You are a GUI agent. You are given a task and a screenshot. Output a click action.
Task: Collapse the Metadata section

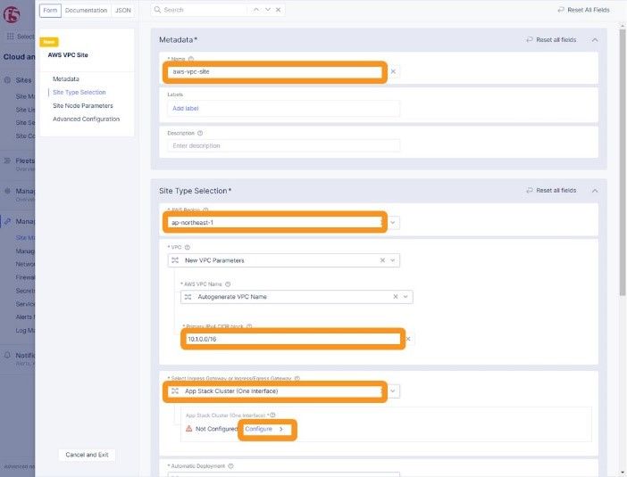click(595, 39)
